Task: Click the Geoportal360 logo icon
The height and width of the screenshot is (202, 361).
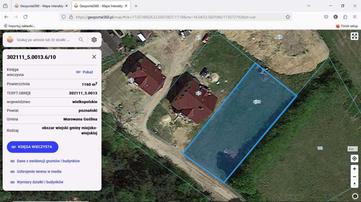Action: click(x=10, y=40)
